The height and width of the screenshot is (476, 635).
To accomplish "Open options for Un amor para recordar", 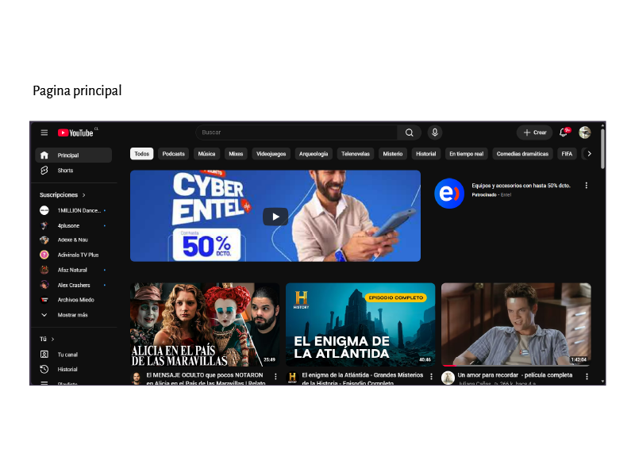I will pos(587,376).
